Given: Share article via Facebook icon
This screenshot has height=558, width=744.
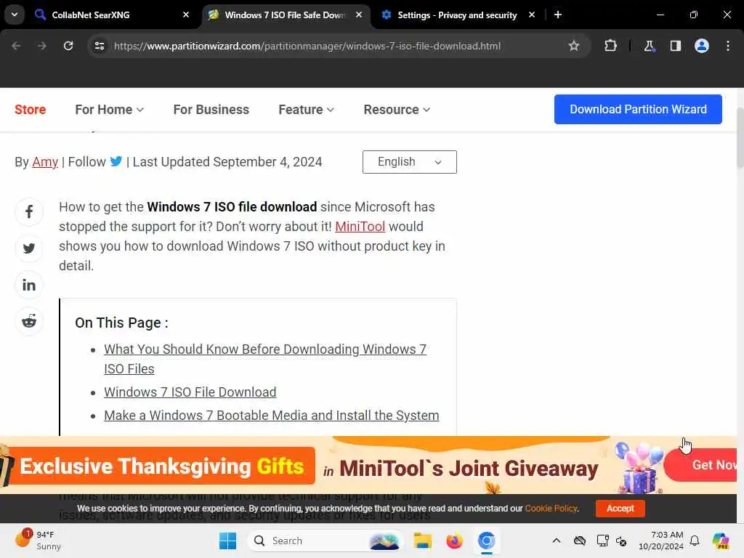Looking at the screenshot, I should pyautogui.click(x=29, y=211).
